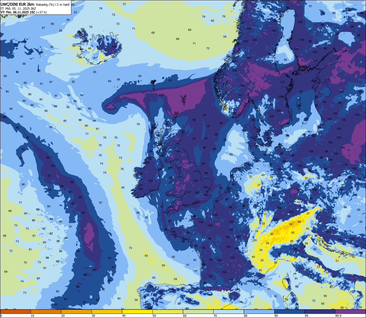Click the humidity value '39' on the map
The width and height of the screenshot is (366, 318).
click(256, 231)
